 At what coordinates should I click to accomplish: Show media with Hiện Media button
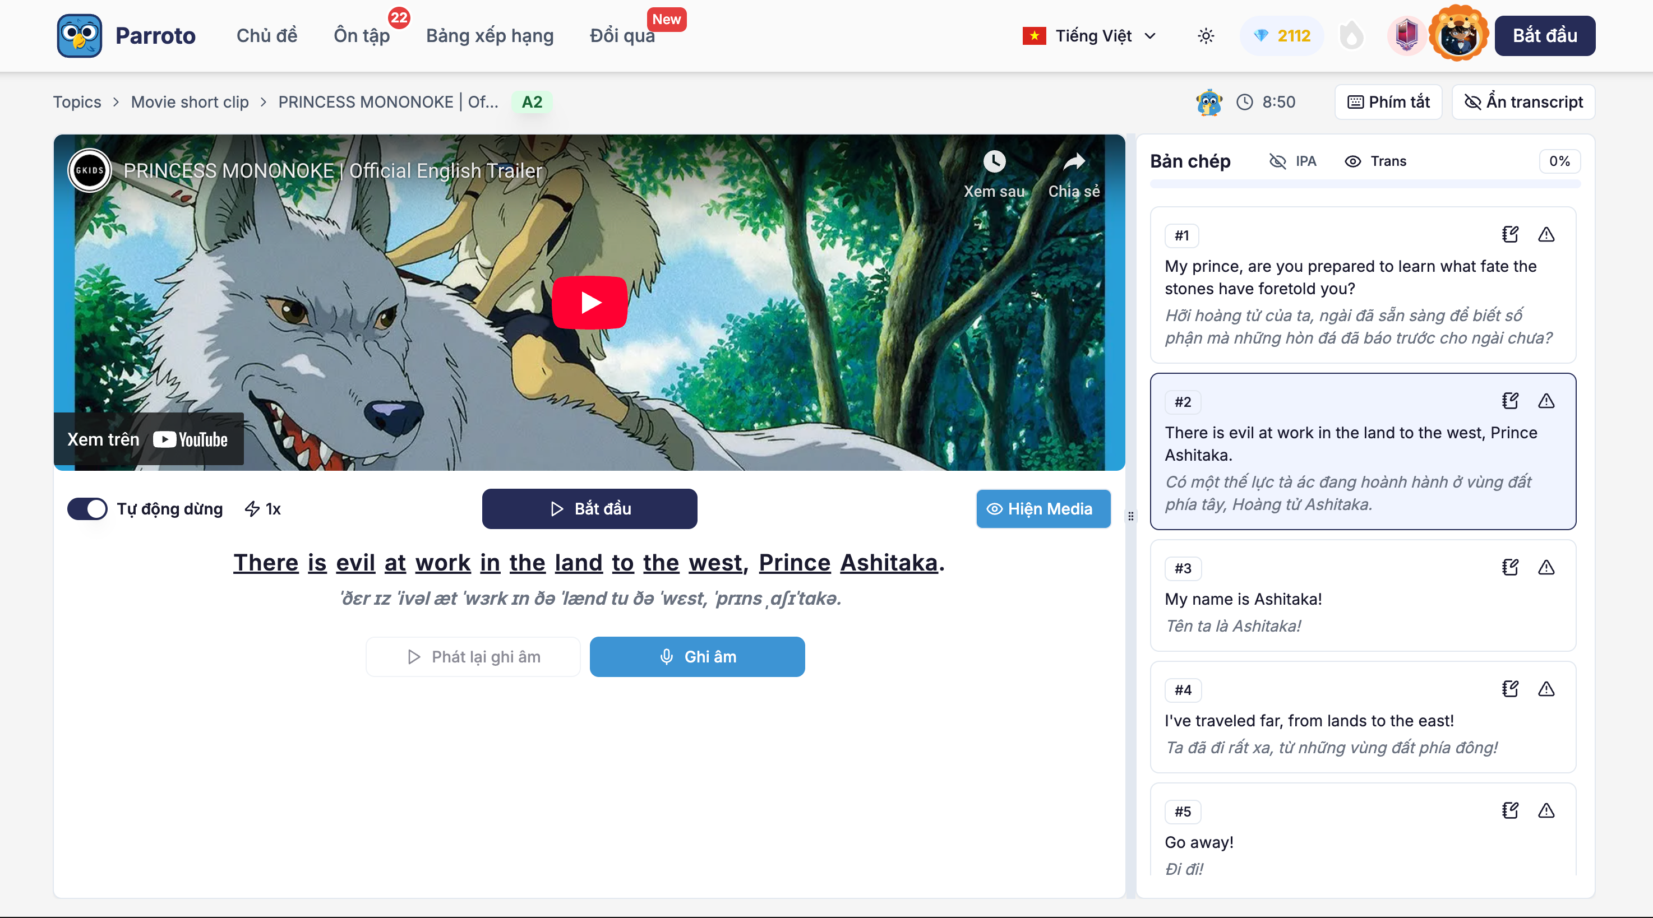(x=1043, y=509)
